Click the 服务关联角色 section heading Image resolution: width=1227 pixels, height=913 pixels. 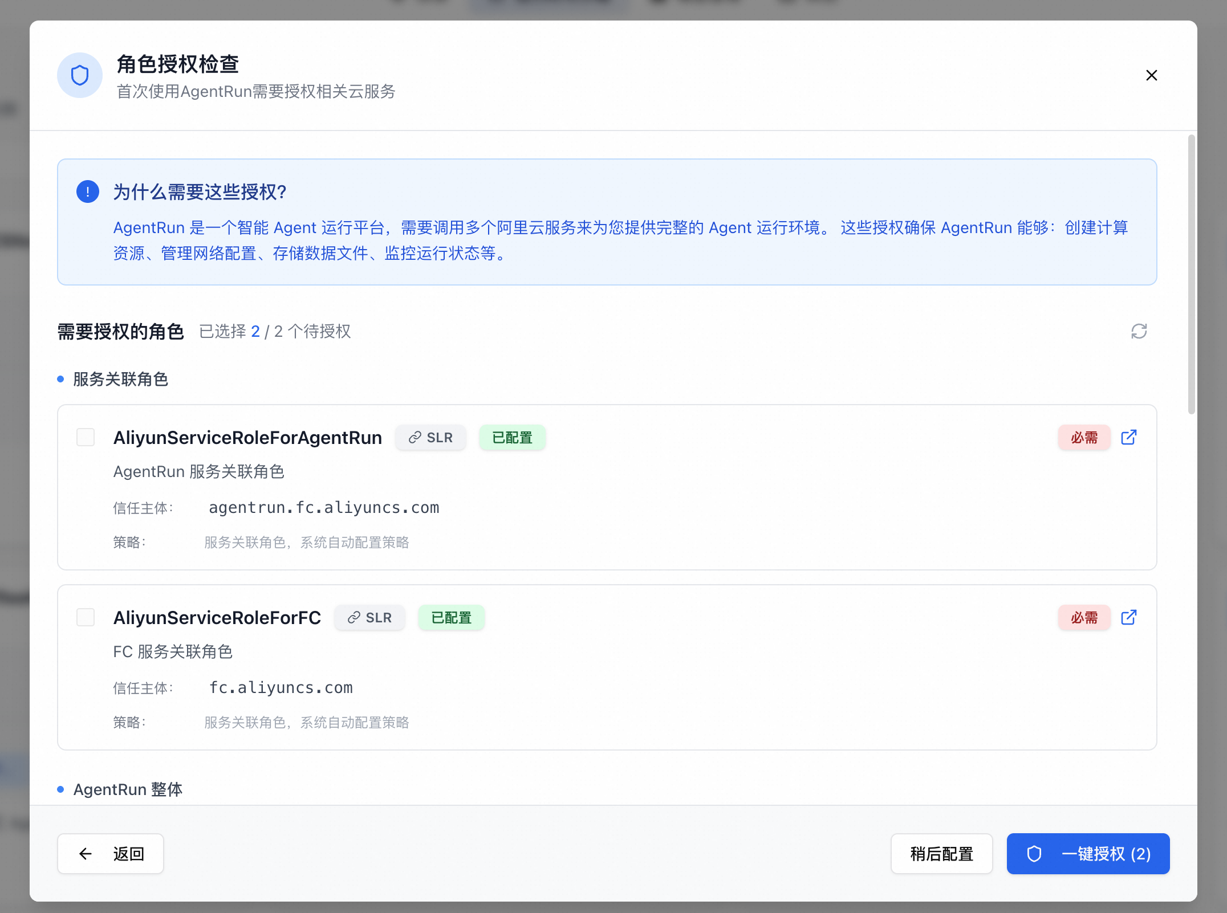[120, 379]
